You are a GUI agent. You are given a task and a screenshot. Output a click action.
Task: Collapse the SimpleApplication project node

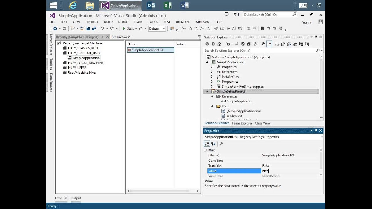(x=207, y=62)
